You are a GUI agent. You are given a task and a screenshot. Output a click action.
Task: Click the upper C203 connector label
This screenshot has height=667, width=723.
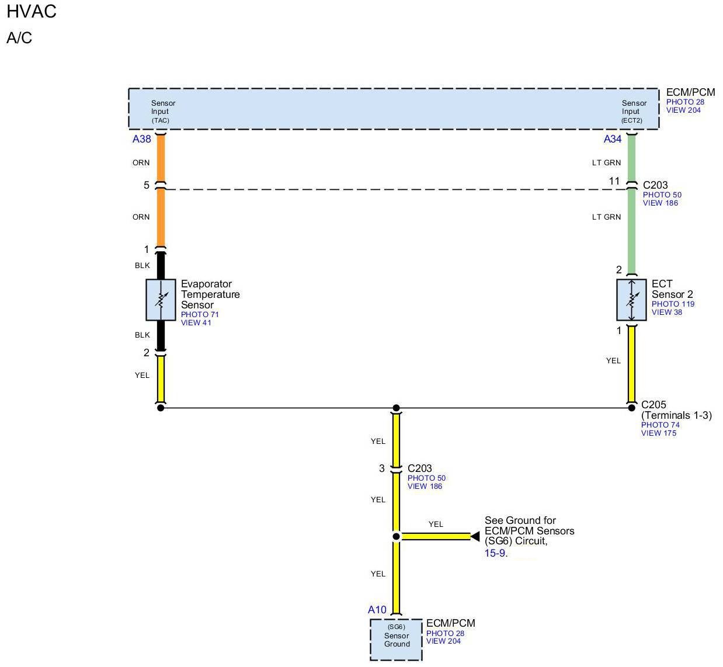[655, 185]
